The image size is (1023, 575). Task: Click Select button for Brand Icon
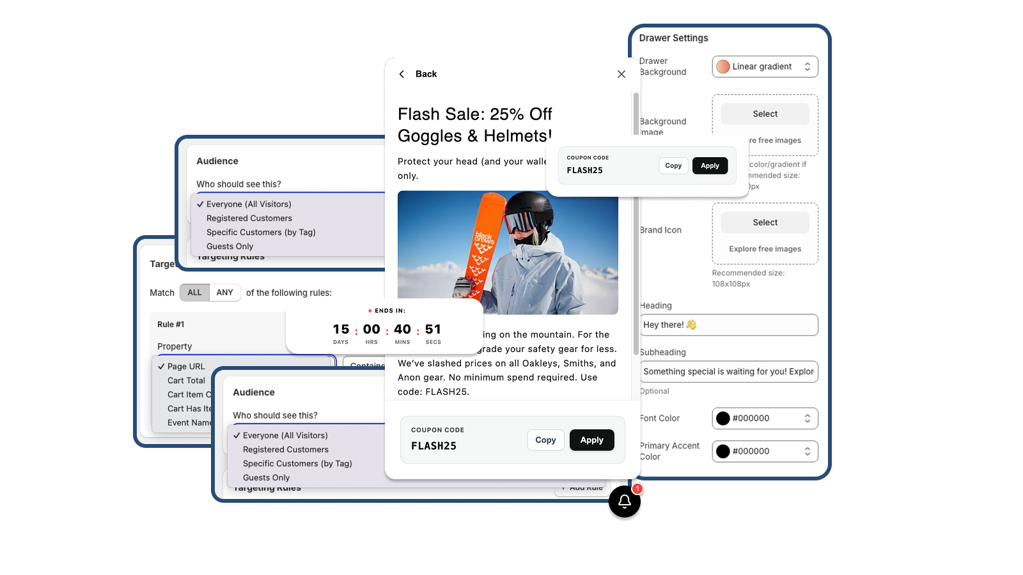[765, 222]
